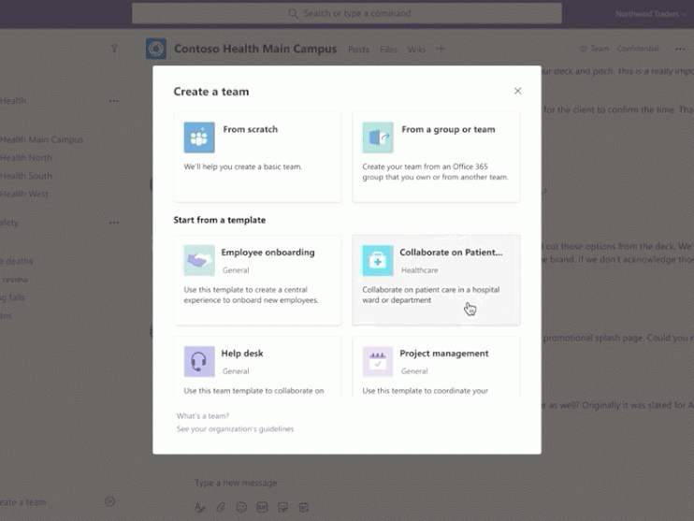Image resolution: width=694 pixels, height=521 pixels.
Task: Pick the Help desk template title
Action: click(242, 354)
